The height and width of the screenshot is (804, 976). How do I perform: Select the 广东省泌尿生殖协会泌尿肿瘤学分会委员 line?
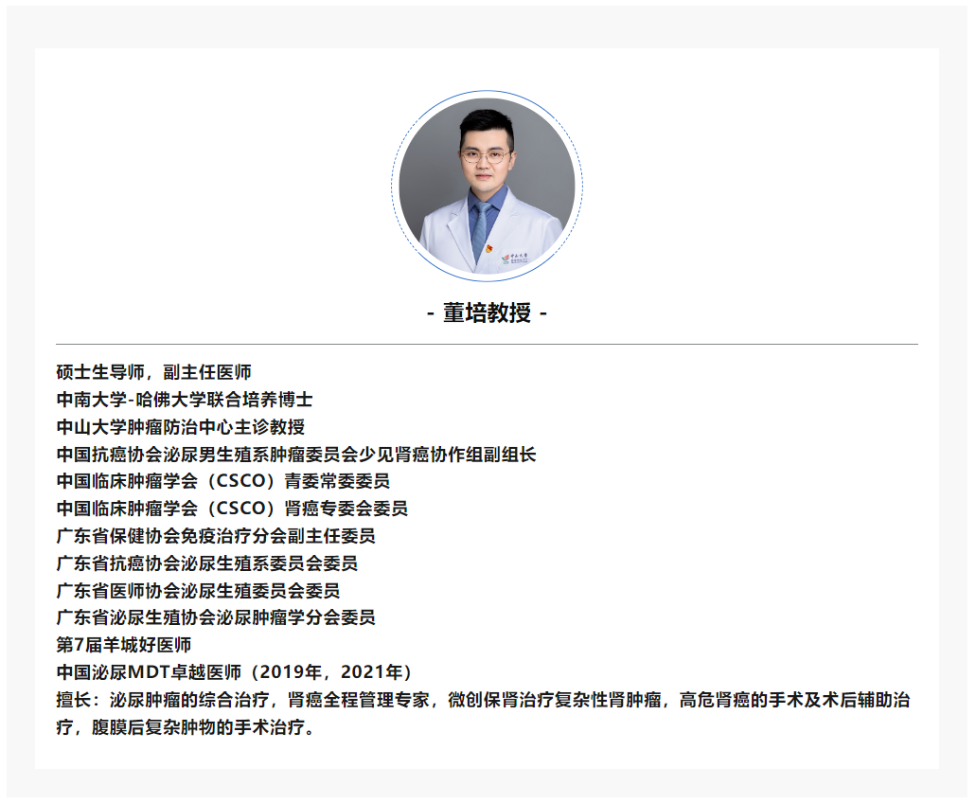pos(216,617)
